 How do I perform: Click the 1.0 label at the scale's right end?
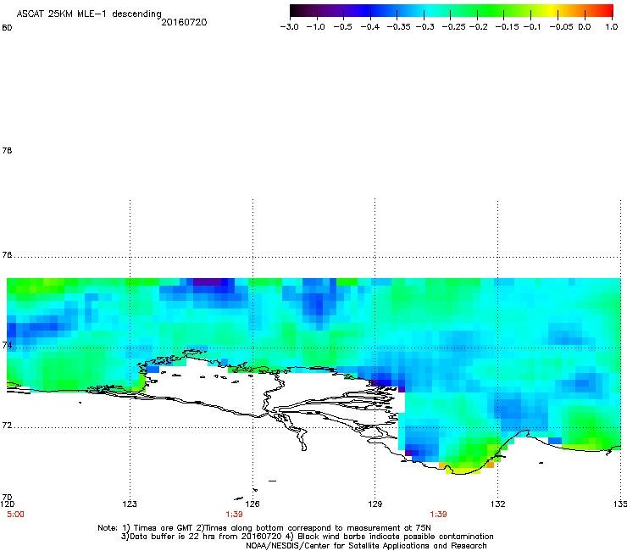tap(612, 27)
